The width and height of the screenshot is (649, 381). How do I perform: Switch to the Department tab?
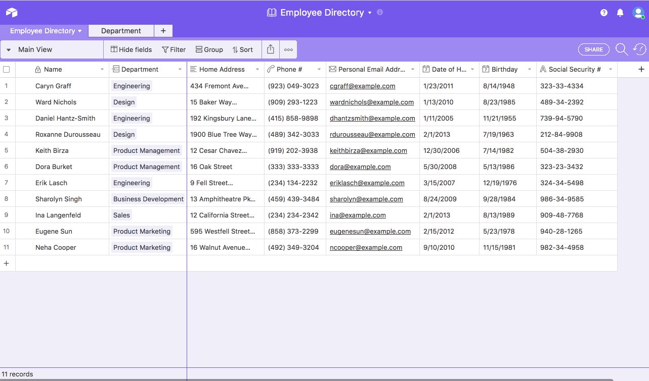pyautogui.click(x=121, y=31)
